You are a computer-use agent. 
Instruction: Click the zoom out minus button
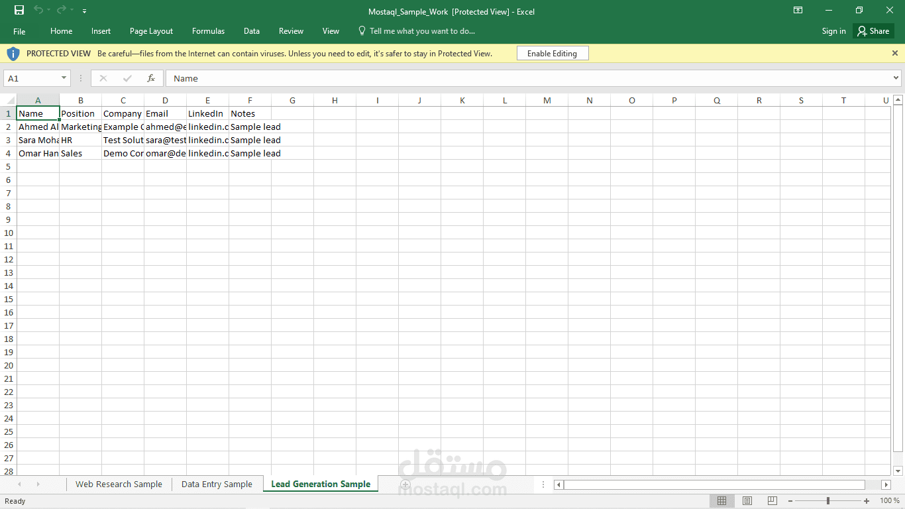(790, 500)
